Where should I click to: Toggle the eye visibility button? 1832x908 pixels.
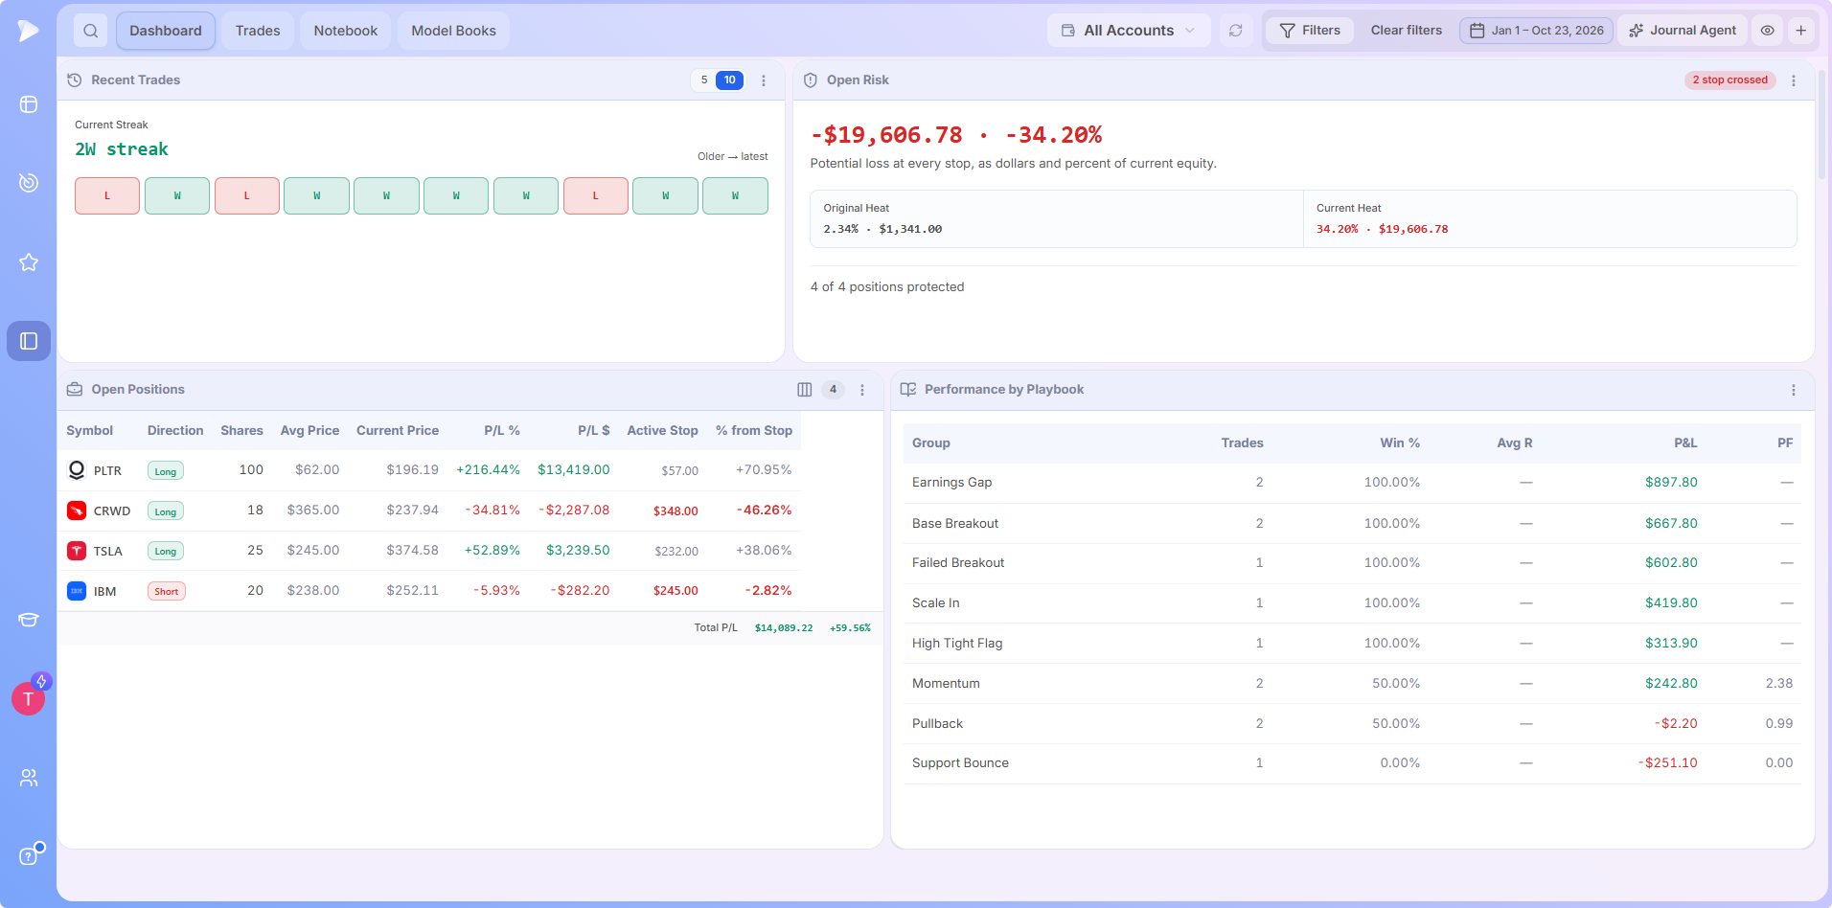[x=1768, y=31]
